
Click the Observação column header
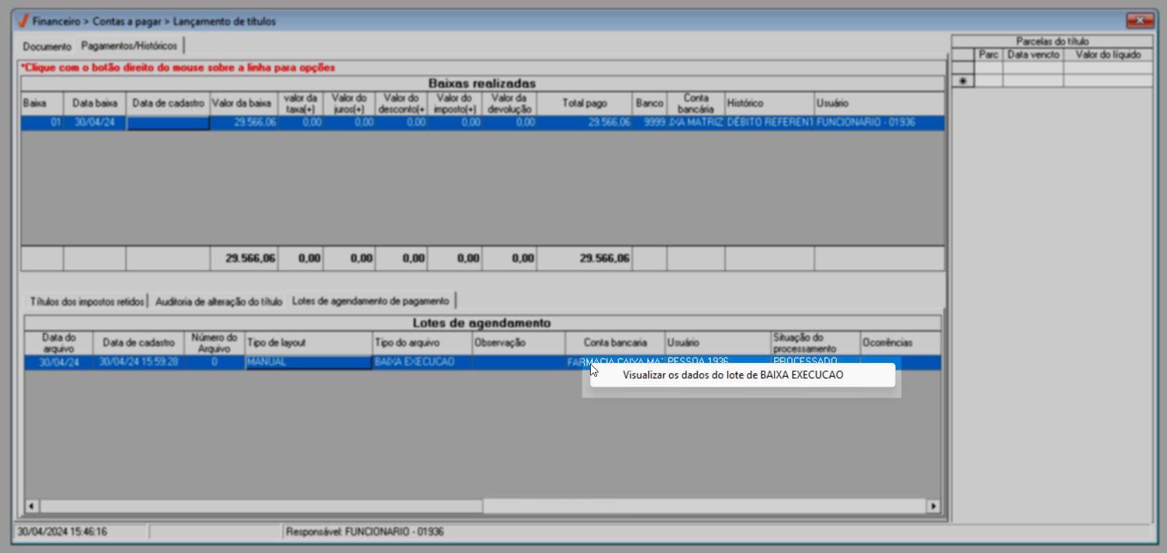(x=519, y=343)
